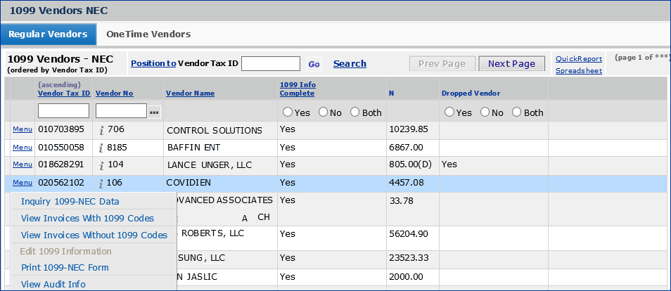Click the Position to Vendor Tax ID field

271,64
